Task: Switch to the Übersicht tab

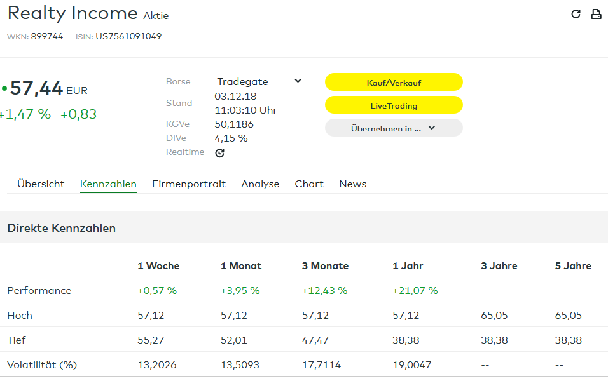Action: click(x=41, y=184)
